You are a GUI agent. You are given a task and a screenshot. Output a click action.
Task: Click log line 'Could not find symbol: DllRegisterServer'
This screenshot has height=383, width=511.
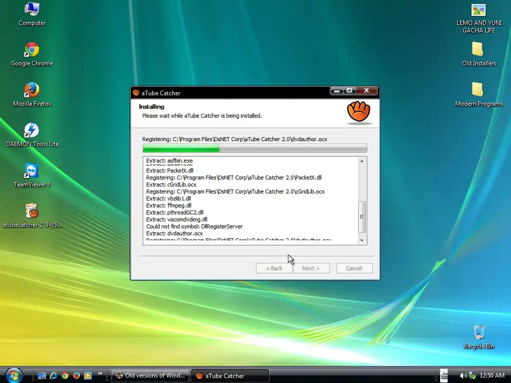click(x=195, y=226)
